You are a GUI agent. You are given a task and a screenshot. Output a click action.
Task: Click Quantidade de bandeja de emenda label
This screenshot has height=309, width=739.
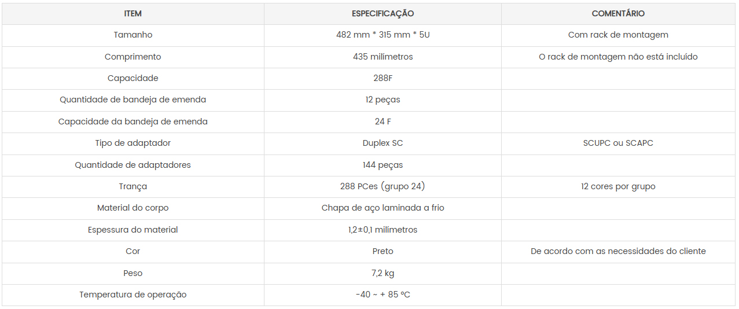pyautogui.click(x=133, y=100)
